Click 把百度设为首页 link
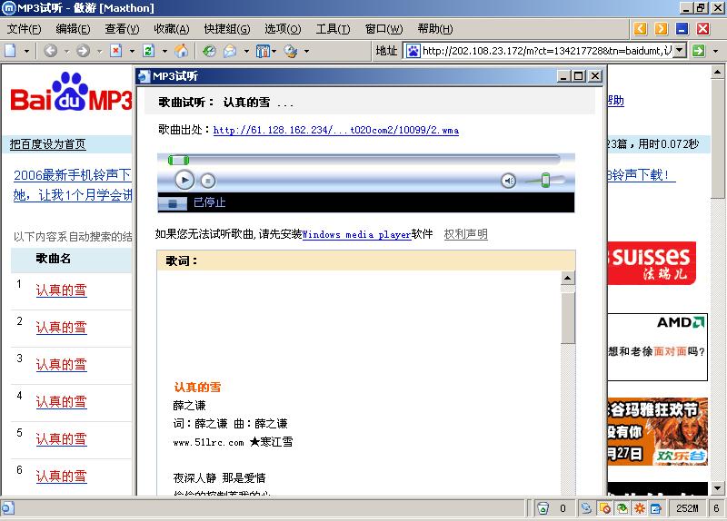The image size is (727, 521). point(48,144)
